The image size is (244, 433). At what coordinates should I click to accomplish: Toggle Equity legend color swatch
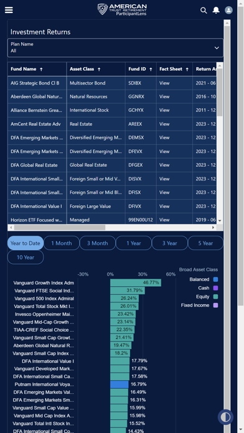click(x=215, y=297)
